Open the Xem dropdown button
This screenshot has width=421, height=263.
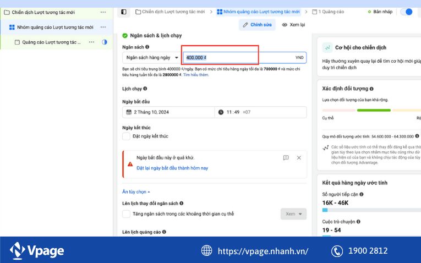tap(293, 214)
